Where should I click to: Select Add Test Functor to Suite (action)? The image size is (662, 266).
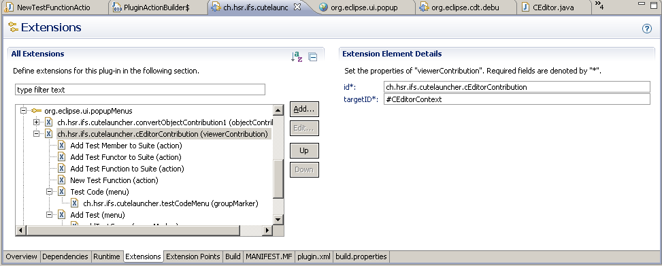(125, 157)
